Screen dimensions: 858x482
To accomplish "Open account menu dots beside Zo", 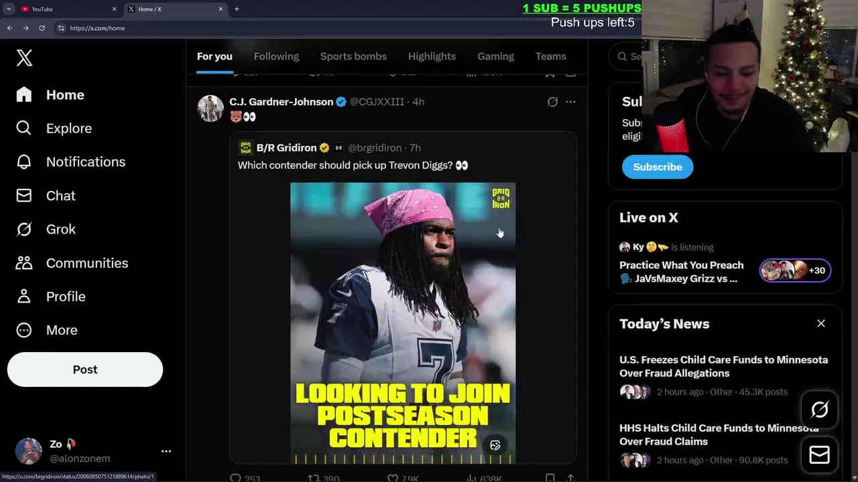I will tap(166, 451).
